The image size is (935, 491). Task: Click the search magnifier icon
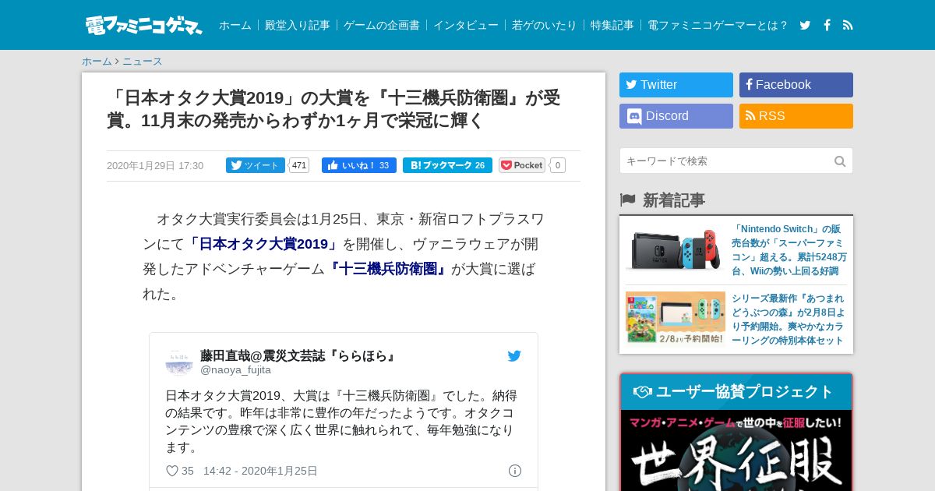point(840,161)
